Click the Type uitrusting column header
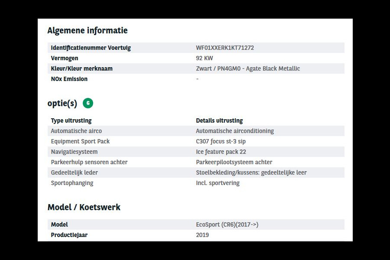 click(71, 120)
